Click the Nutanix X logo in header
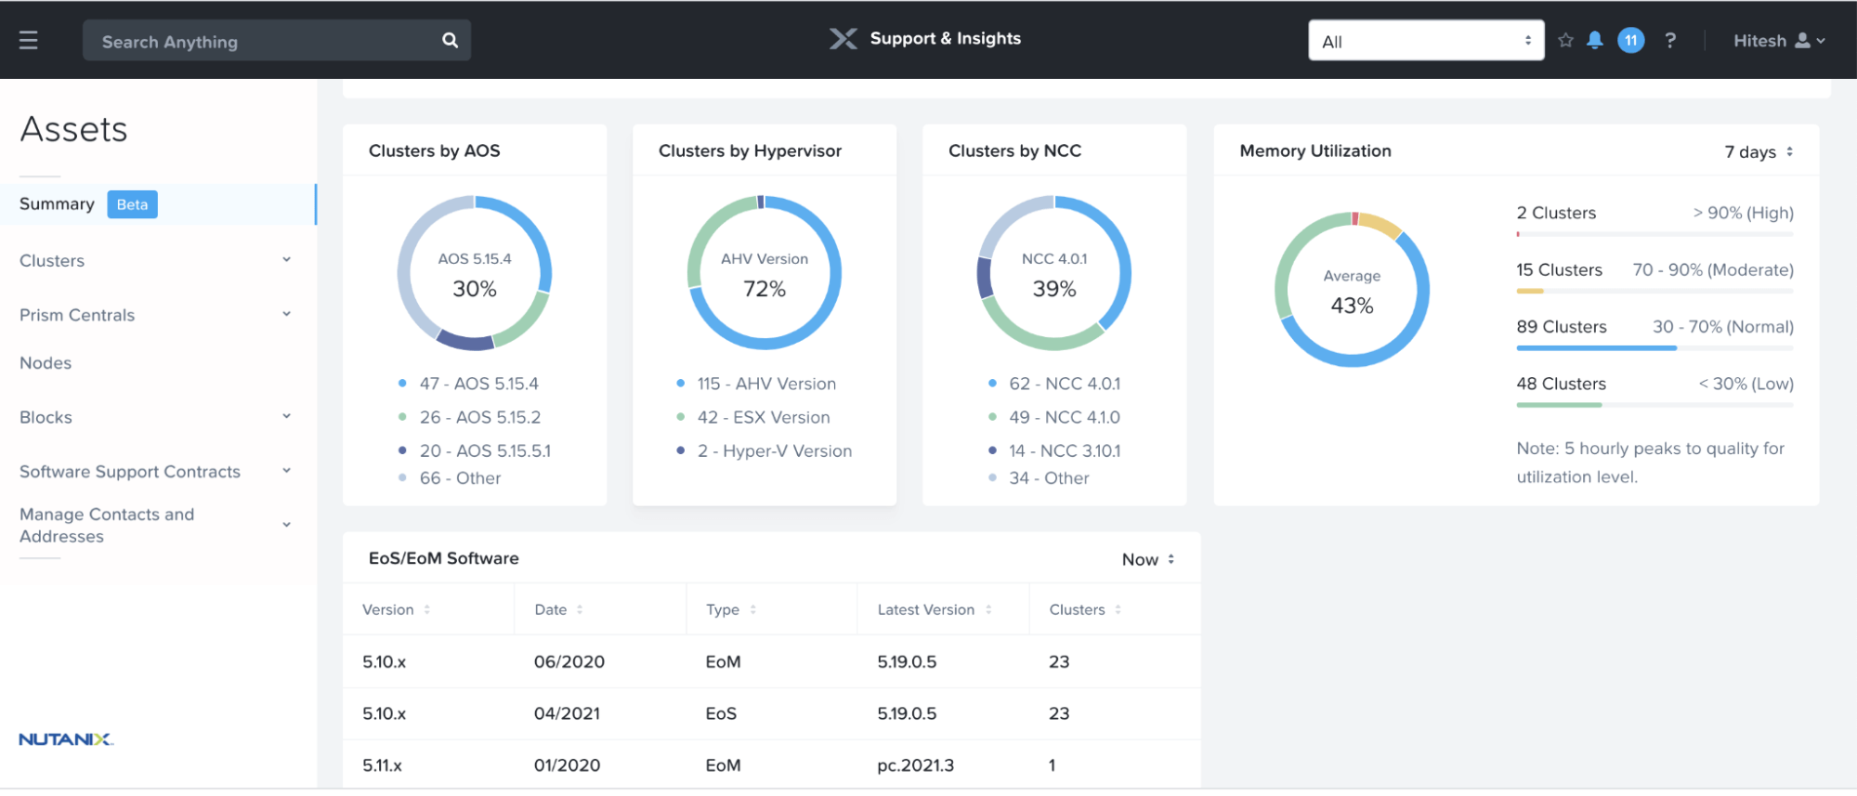 coord(843,39)
